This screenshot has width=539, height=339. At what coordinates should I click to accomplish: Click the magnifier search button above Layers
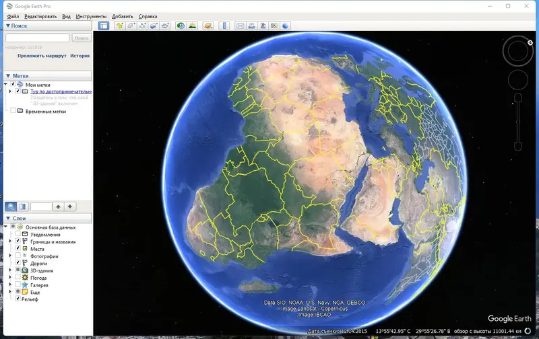pos(11,206)
